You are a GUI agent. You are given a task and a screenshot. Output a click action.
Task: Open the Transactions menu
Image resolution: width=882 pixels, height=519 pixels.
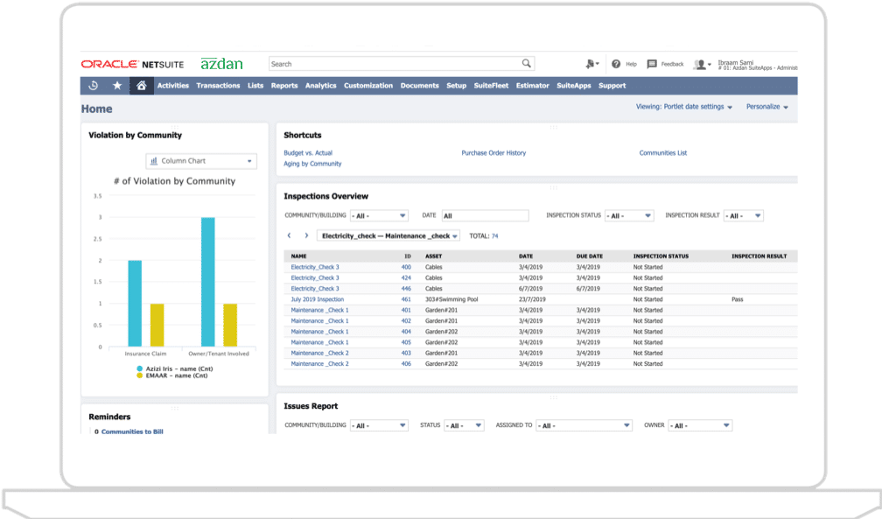(218, 85)
